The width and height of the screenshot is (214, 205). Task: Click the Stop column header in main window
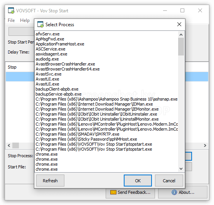pos(12,67)
